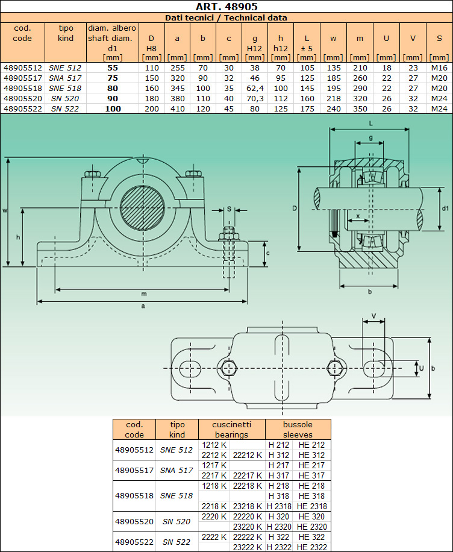This screenshot has width=453, height=552.
Task: Select the 70,3 value in technical table
Action: point(255,98)
